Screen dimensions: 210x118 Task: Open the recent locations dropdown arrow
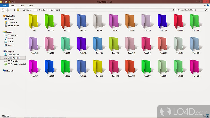pyautogui.click(x=11, y=10)
